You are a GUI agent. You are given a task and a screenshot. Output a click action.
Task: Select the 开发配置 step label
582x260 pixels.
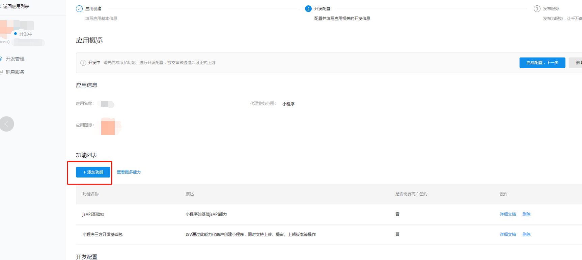322,9
